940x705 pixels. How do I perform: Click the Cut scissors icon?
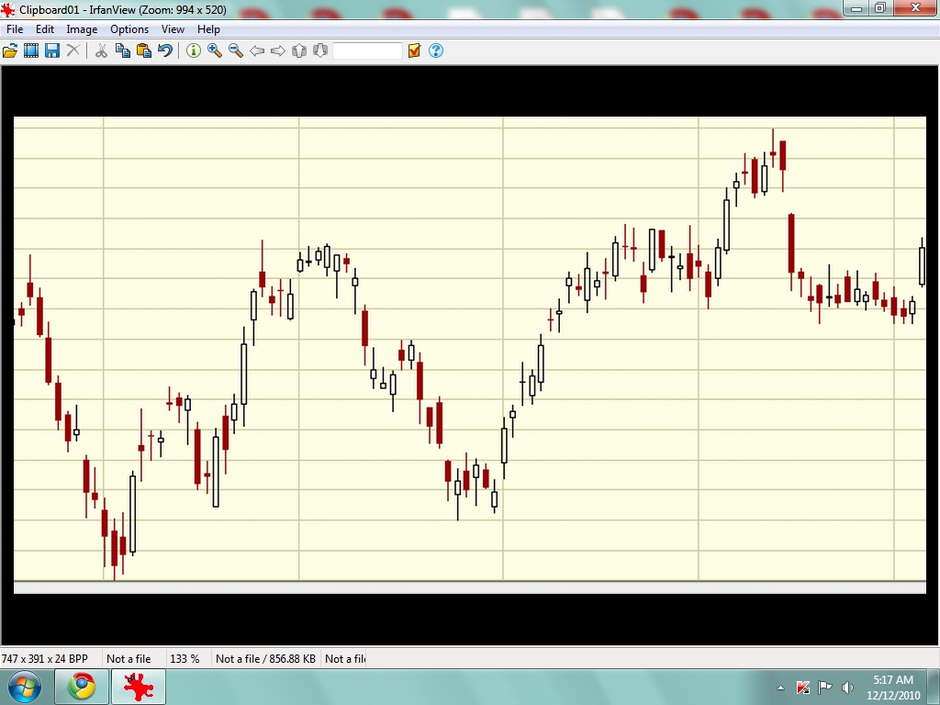101,51
